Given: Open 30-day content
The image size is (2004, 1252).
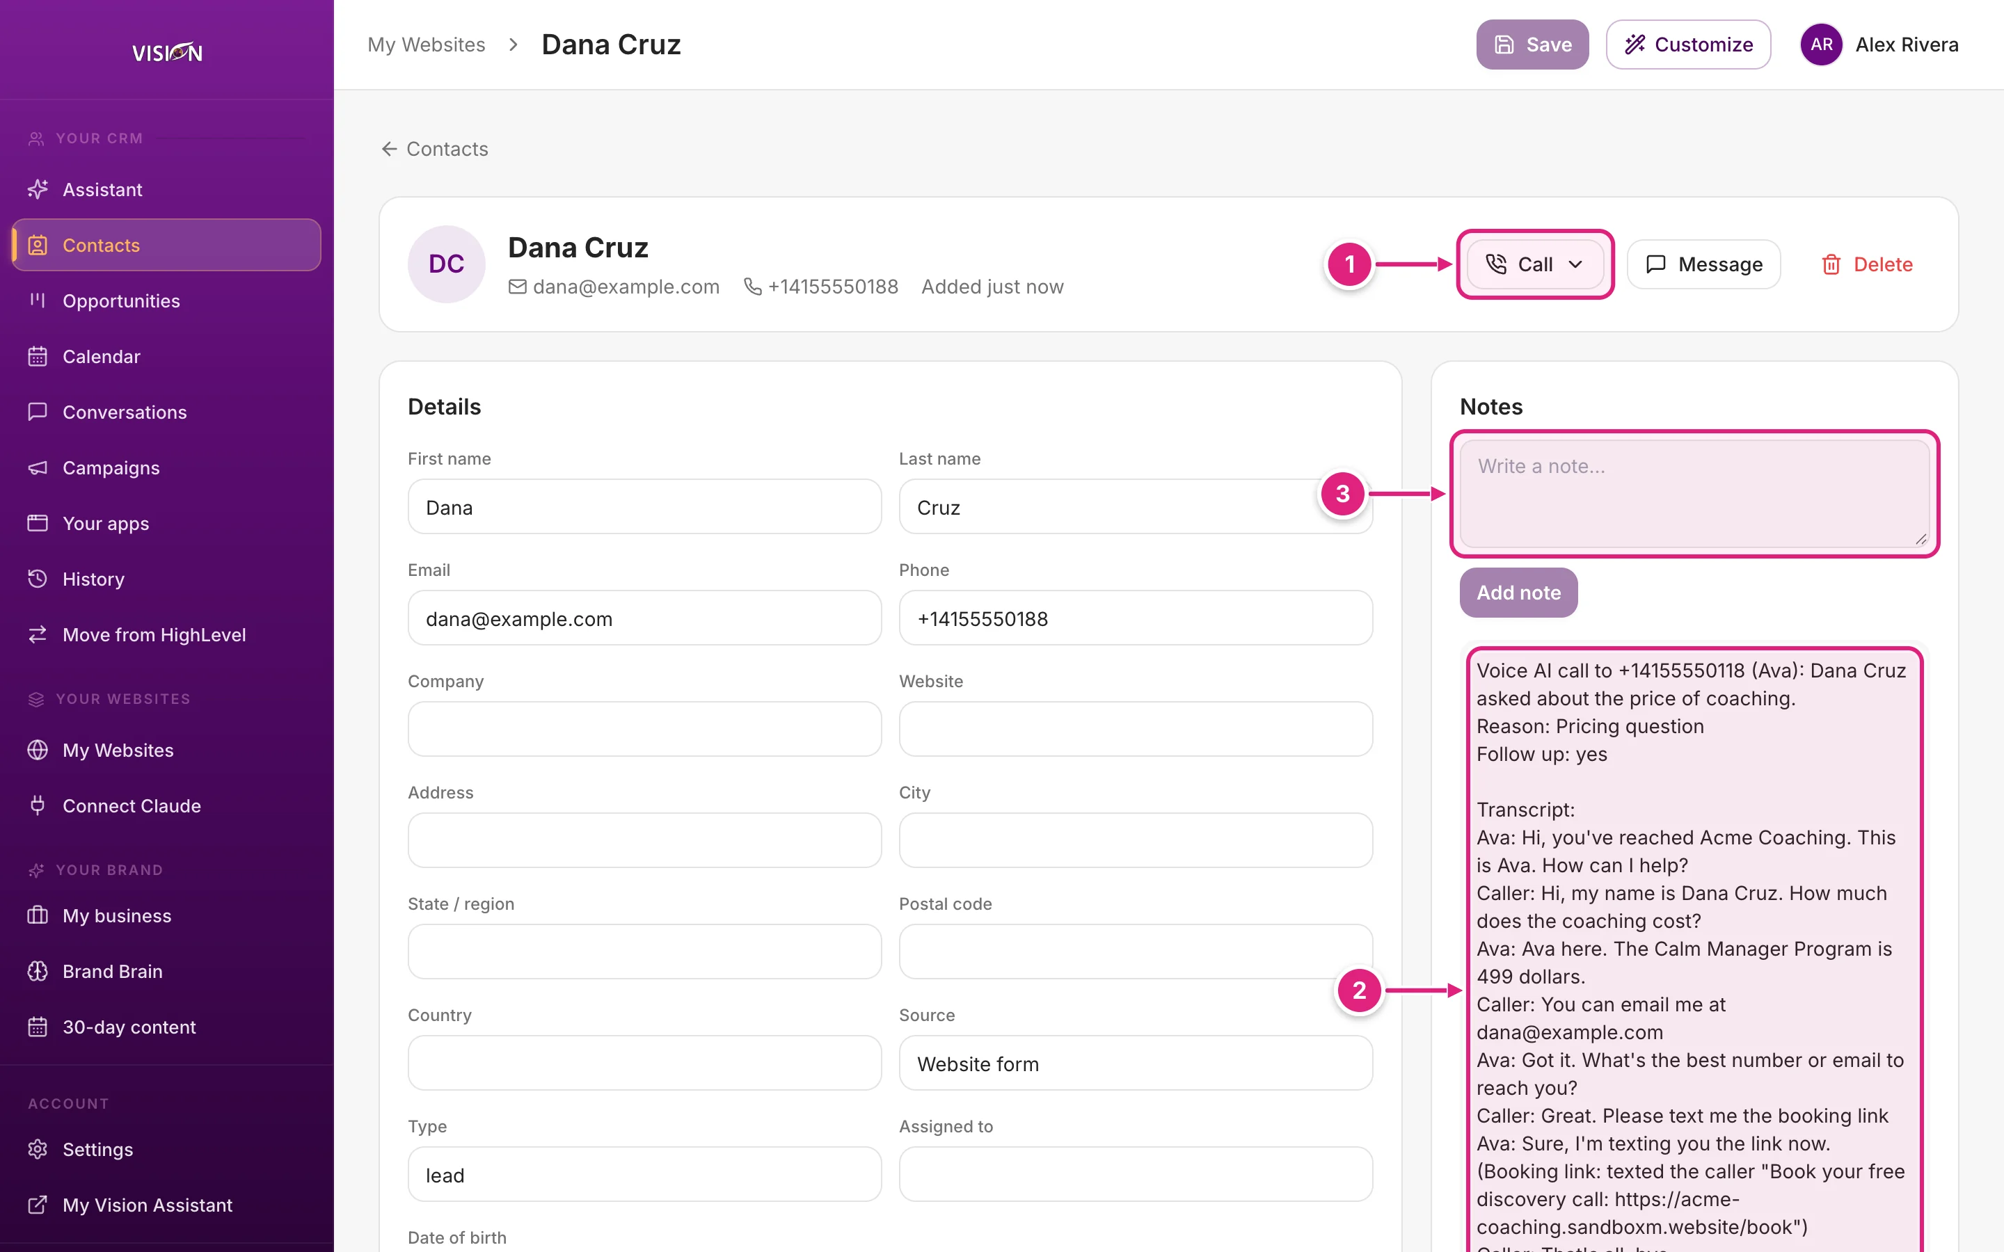Looking at the screenshot, I should click(x=166, y=1027).
